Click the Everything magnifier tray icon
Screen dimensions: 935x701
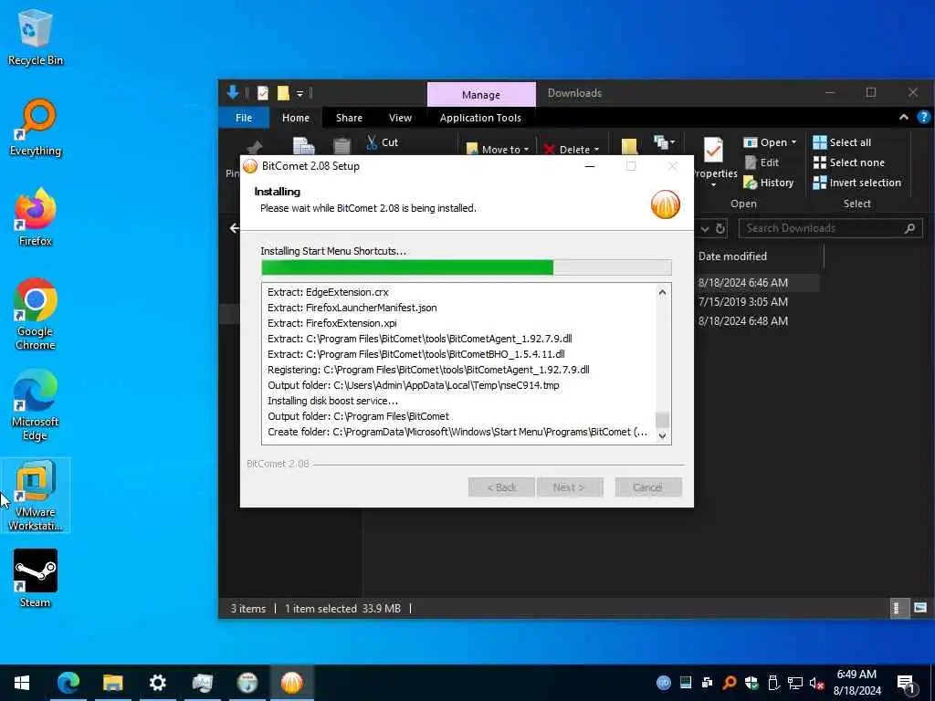[730, 683]
